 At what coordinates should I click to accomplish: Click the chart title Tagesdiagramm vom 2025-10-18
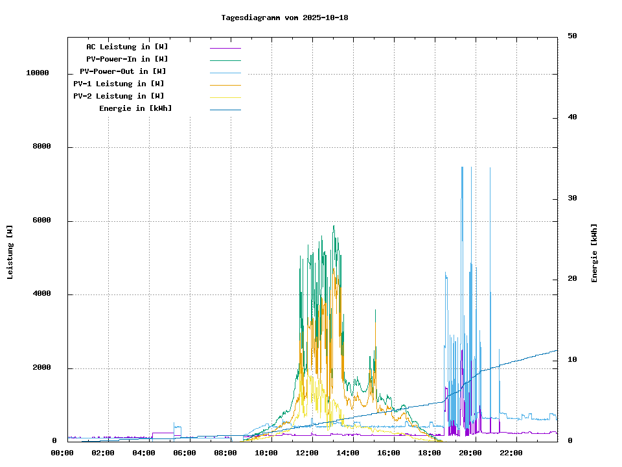284,18
